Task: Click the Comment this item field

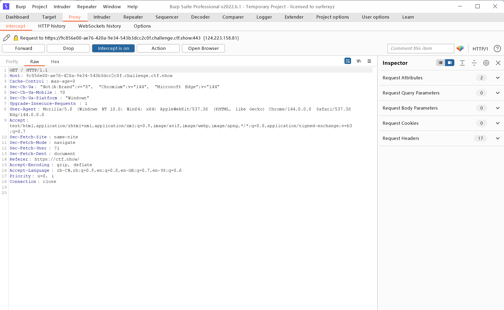Action: (421, 48)
